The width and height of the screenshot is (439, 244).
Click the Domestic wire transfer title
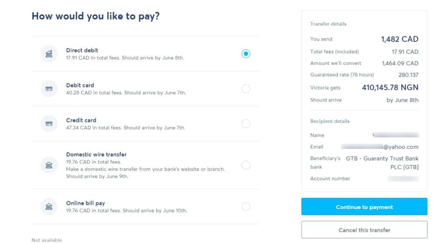pyautogui.click(x=96, y=155)
